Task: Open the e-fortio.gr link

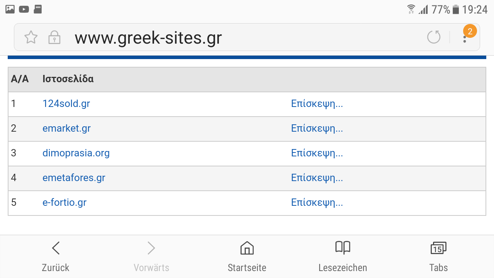Action: pyautogui.click(x=64, y=203)
